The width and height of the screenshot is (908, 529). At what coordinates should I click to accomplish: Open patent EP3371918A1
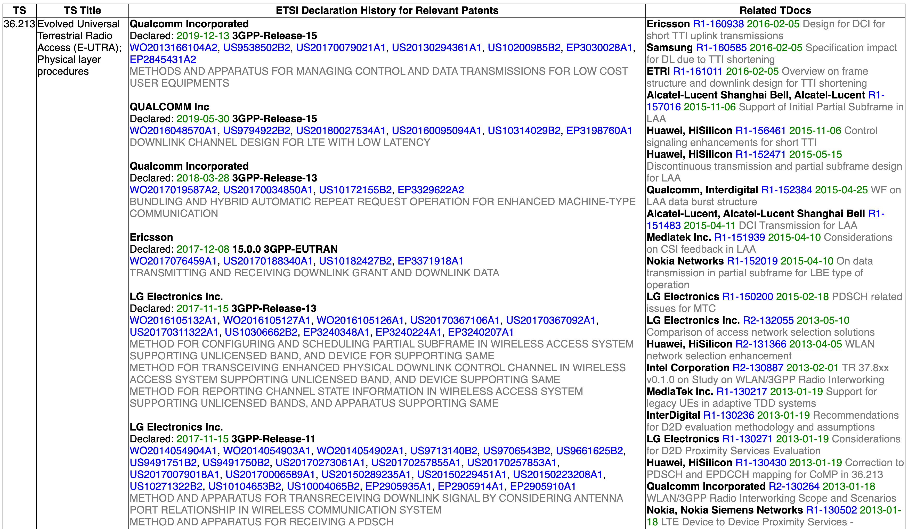pos(430,261)
